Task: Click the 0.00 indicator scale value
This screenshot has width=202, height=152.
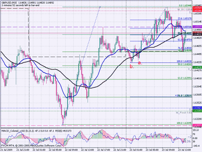Action: pyautogui.click(x=195, y=138)
